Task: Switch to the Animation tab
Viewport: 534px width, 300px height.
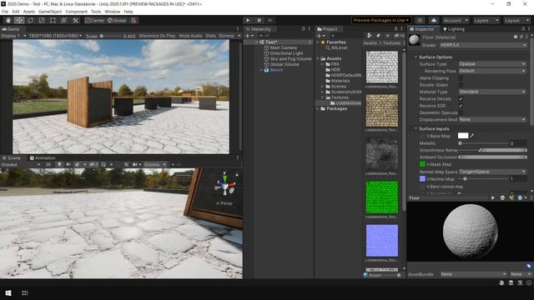Action: click(x=43, y=157)
